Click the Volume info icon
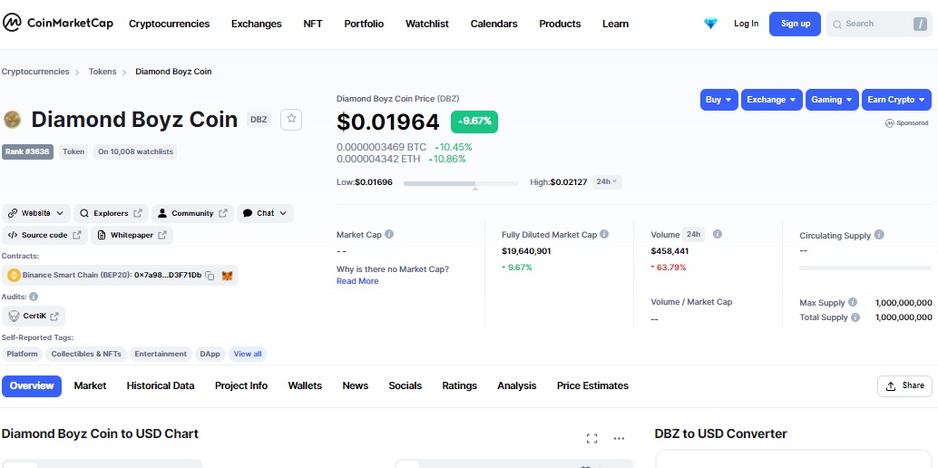 point(718,235)
